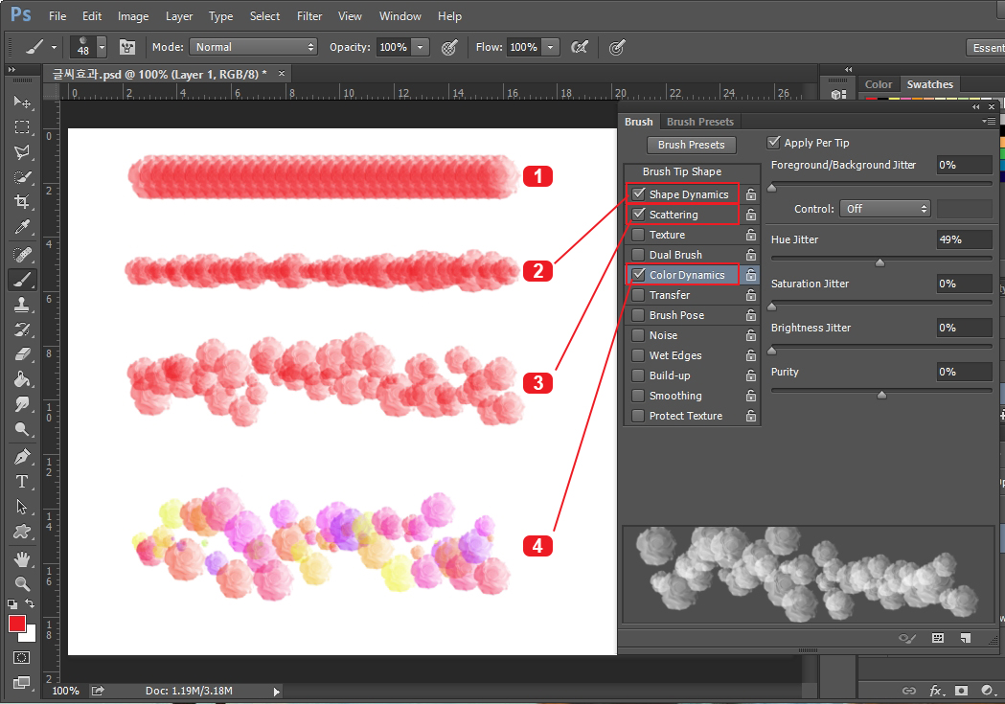This screenshot has height=704, width=1005.
Task: Select the Custom Shape tool
Action: pos(22,532)
